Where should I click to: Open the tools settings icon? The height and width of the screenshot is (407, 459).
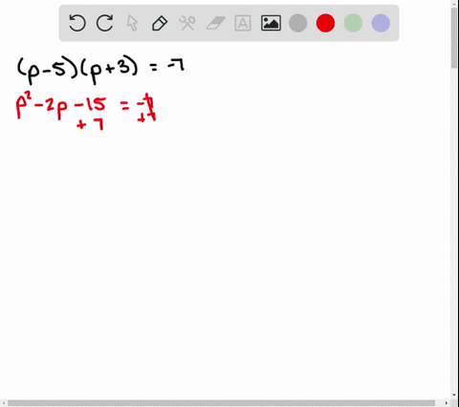pyautogui.click(x=187, y=23)
